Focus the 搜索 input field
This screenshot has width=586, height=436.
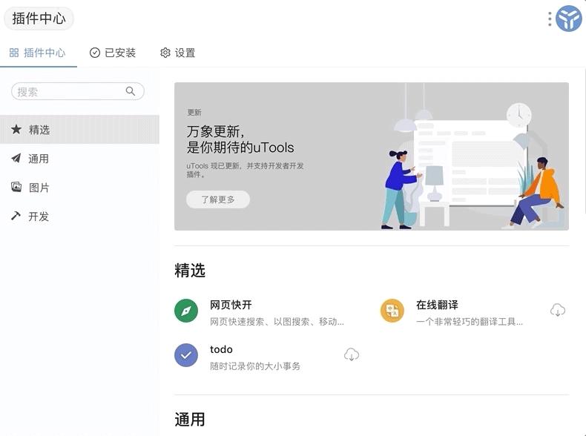click(x=78, y=91)
